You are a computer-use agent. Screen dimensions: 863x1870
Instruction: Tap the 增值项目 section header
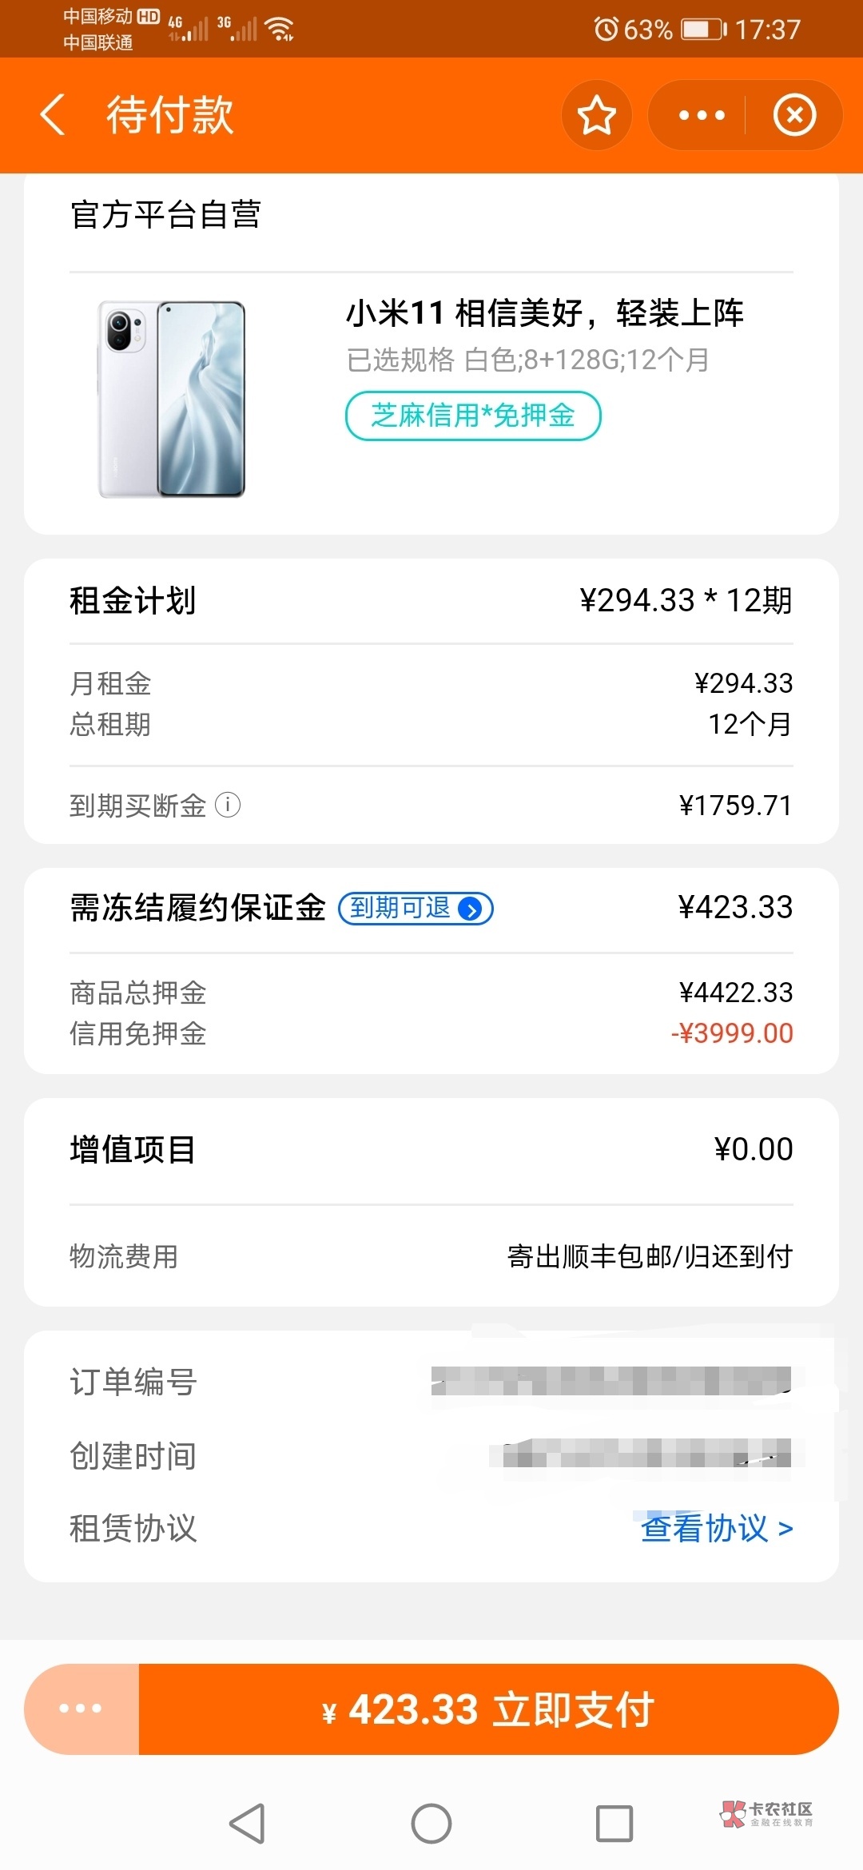coord(133,1150)
